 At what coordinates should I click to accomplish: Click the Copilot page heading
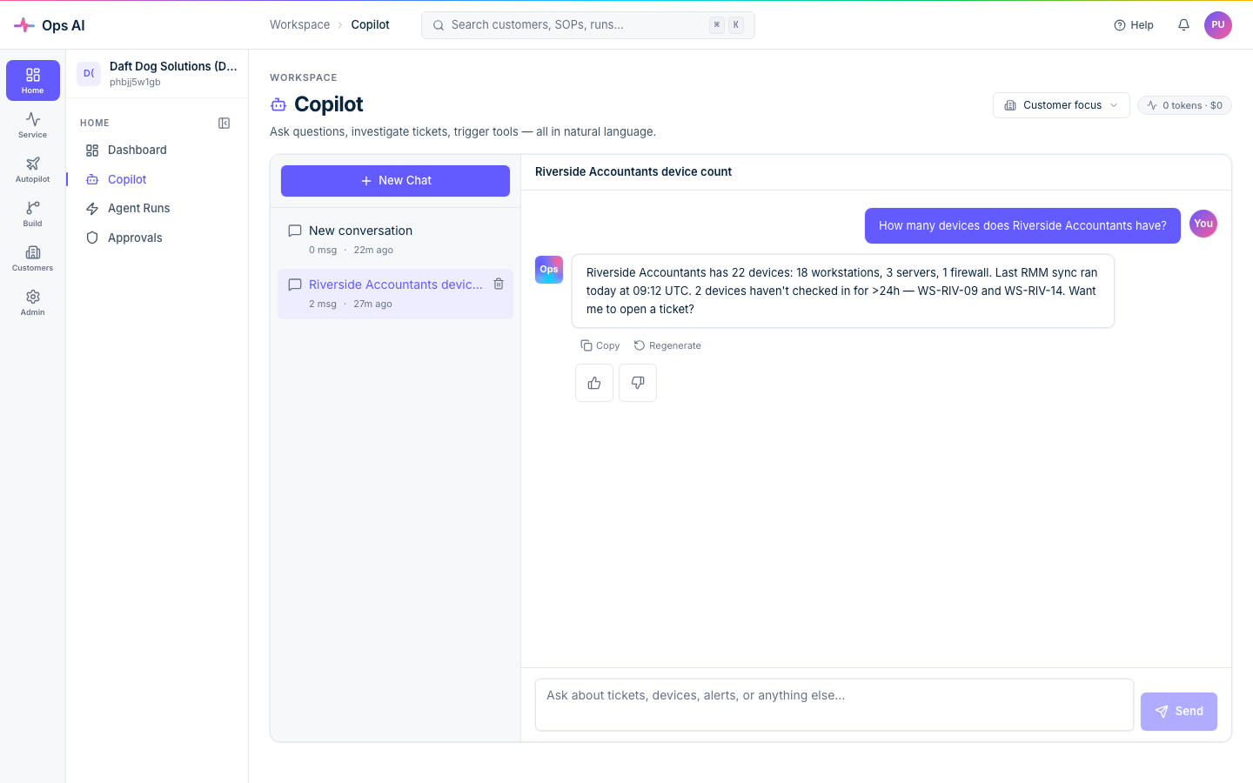(x=329, y=104)
